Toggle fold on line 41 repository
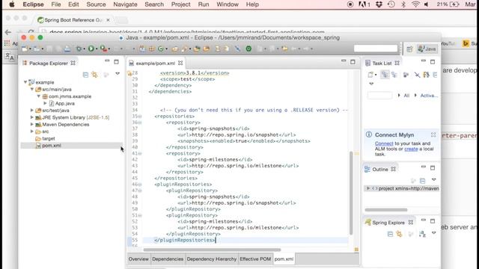479x269 pixels. click(140, 153)
